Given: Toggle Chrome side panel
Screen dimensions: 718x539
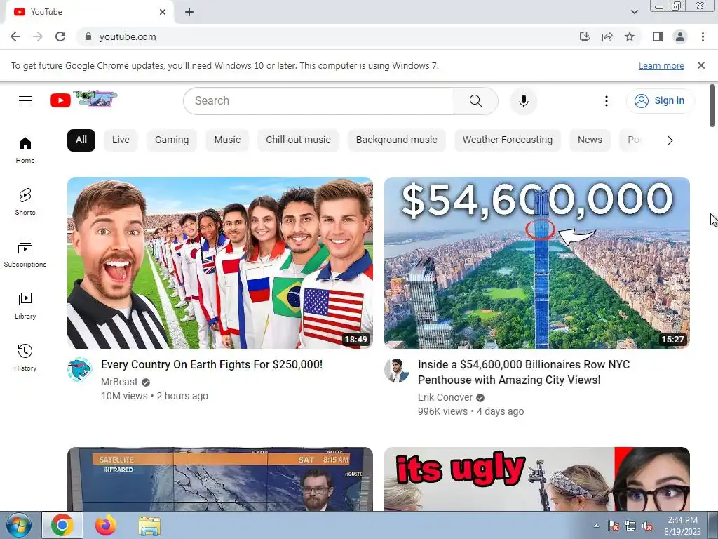Looking at the screenshot, I should [x=658, y=36].
